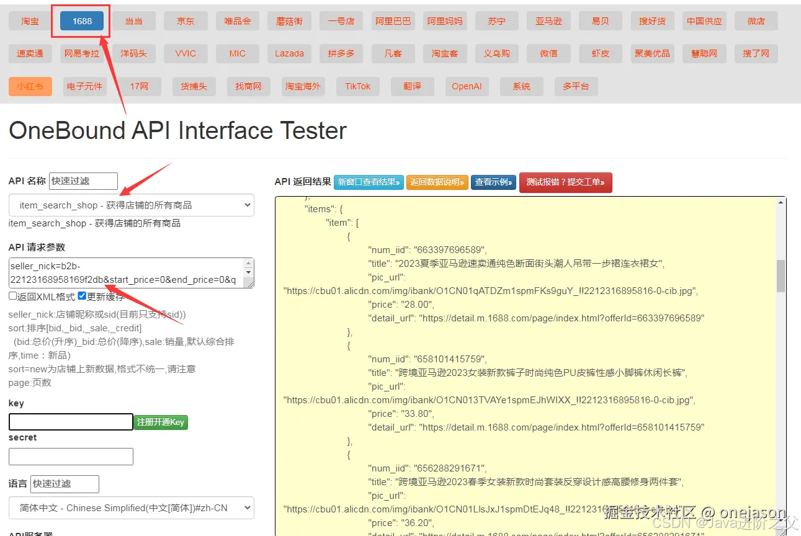Viewport: 801px width, 536px height.
Task: Click the result panel scrollbar thumb
Action: click(x=781, y=275)
